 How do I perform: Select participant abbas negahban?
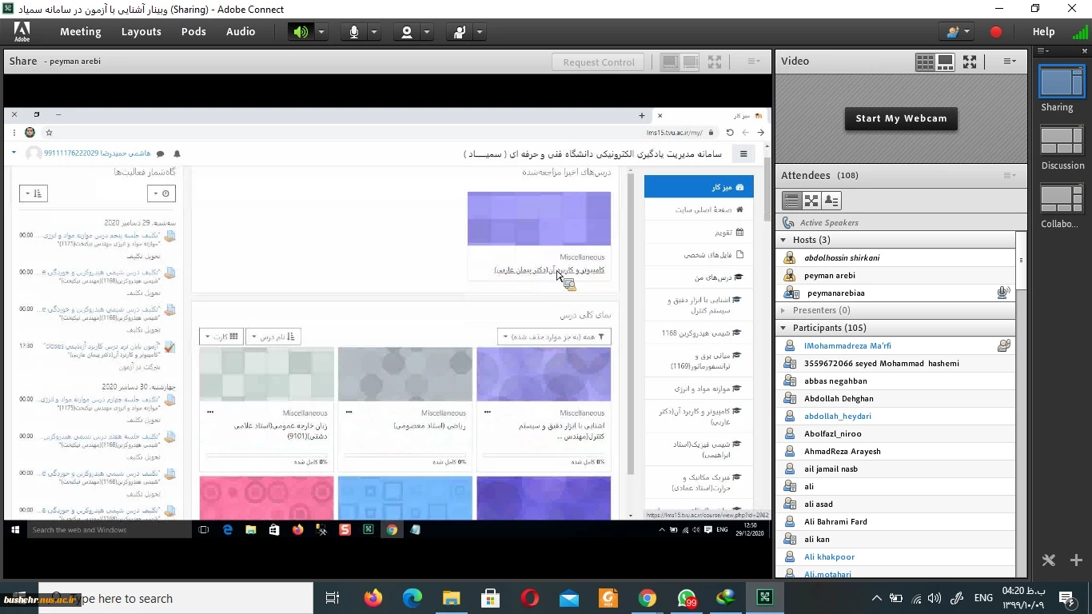(895, 381)
